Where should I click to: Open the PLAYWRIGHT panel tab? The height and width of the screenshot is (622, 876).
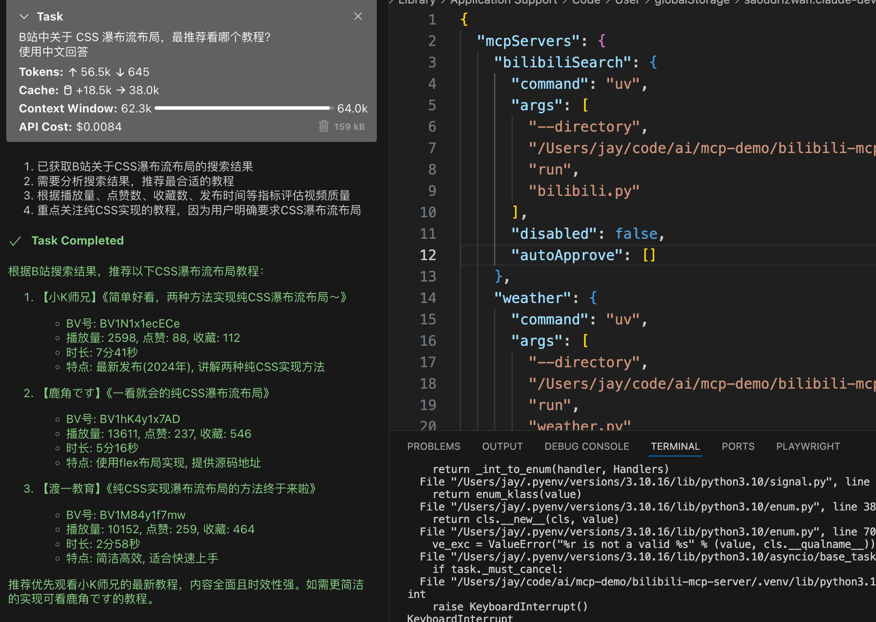tap(808, 446)
